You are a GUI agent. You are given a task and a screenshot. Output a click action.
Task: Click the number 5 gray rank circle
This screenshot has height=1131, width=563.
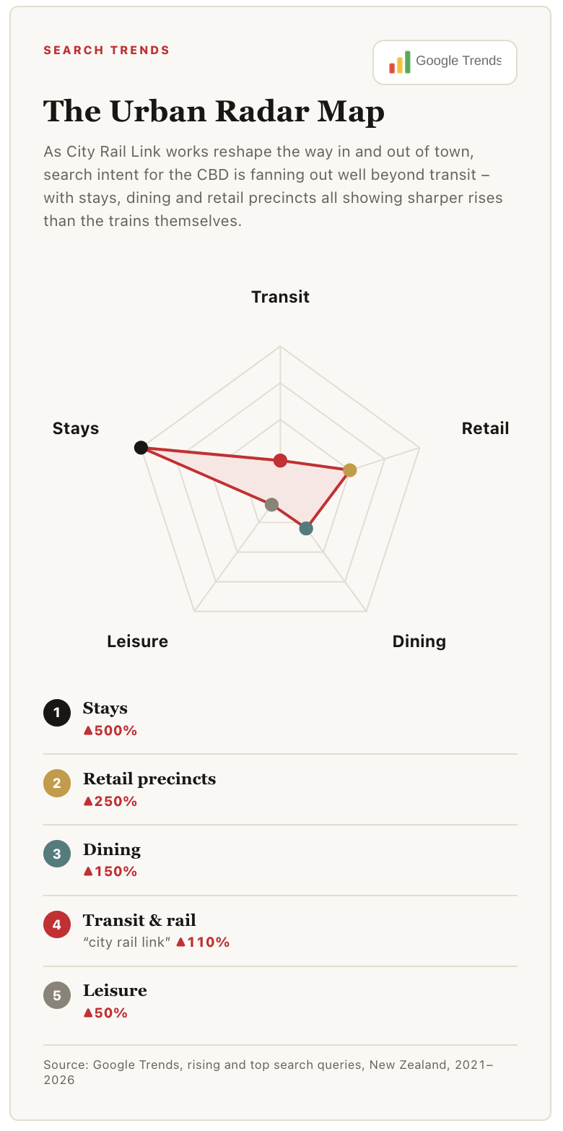[x=57, y=996]
